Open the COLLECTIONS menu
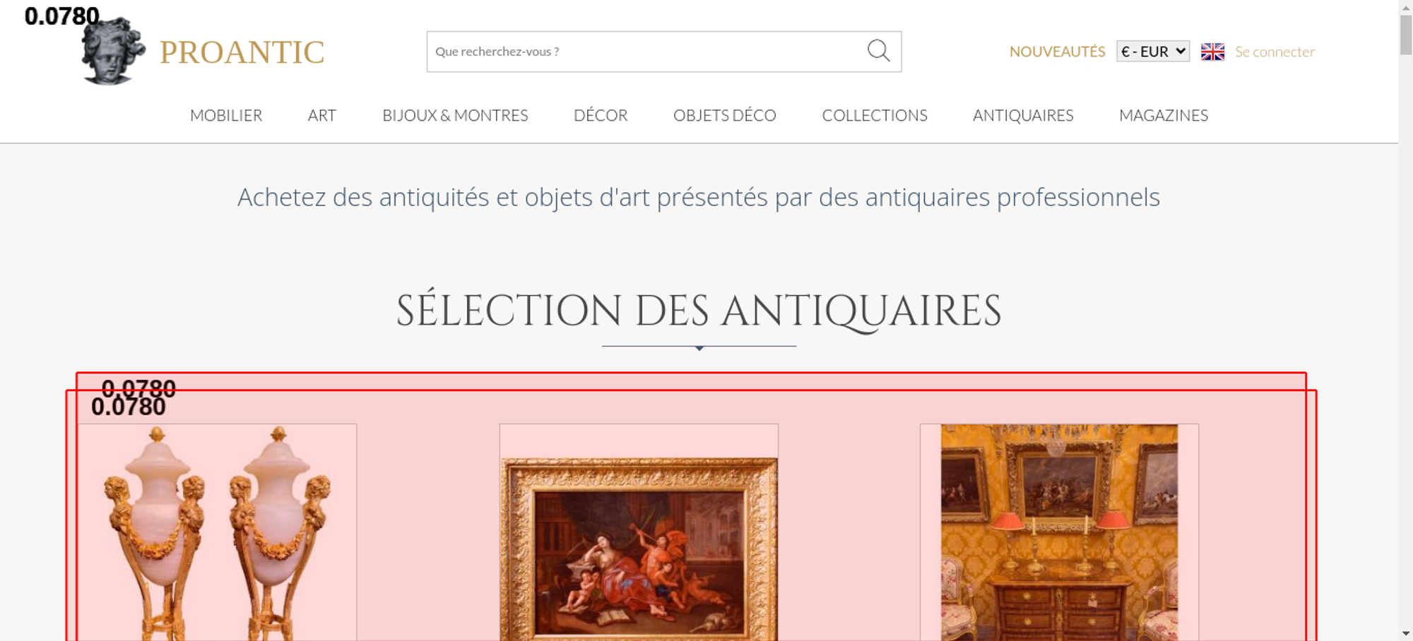Screen dimensions: 1413x641 pyautogui.click(x=875, y=115)
